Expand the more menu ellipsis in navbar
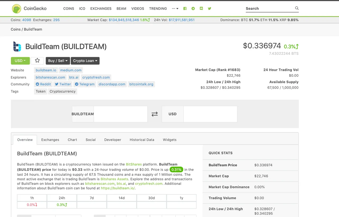 tap(175, 8)
